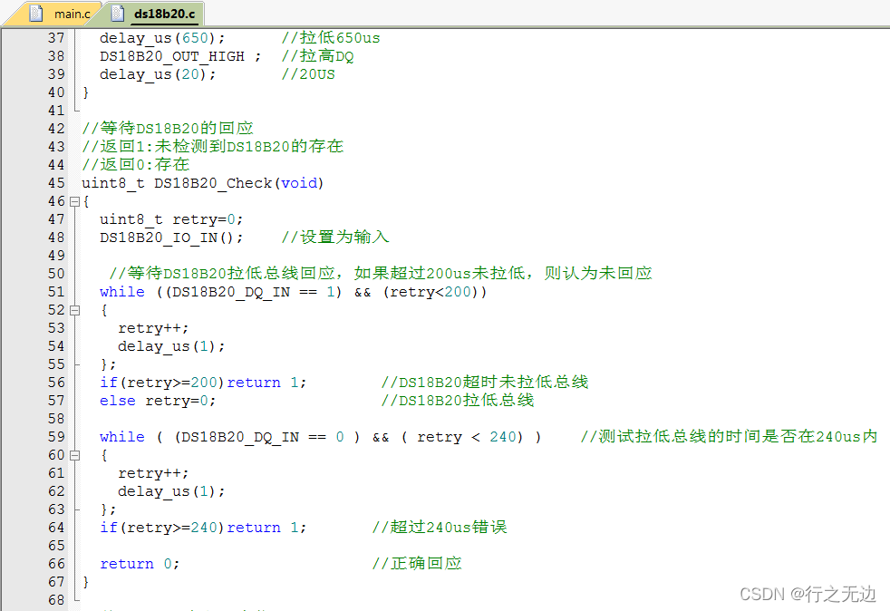Click the void keyword on line 45

[x=299, y=183]
